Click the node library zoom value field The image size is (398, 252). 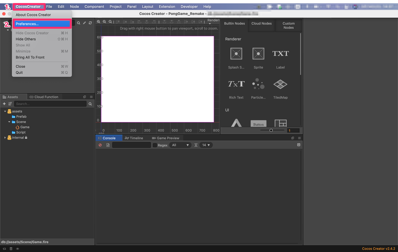coord(293,131)
